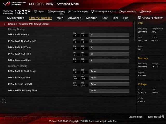Click EZ Tuning Wizard(F11) label
The height and width of the screenshot is (124, 166).
105,11
